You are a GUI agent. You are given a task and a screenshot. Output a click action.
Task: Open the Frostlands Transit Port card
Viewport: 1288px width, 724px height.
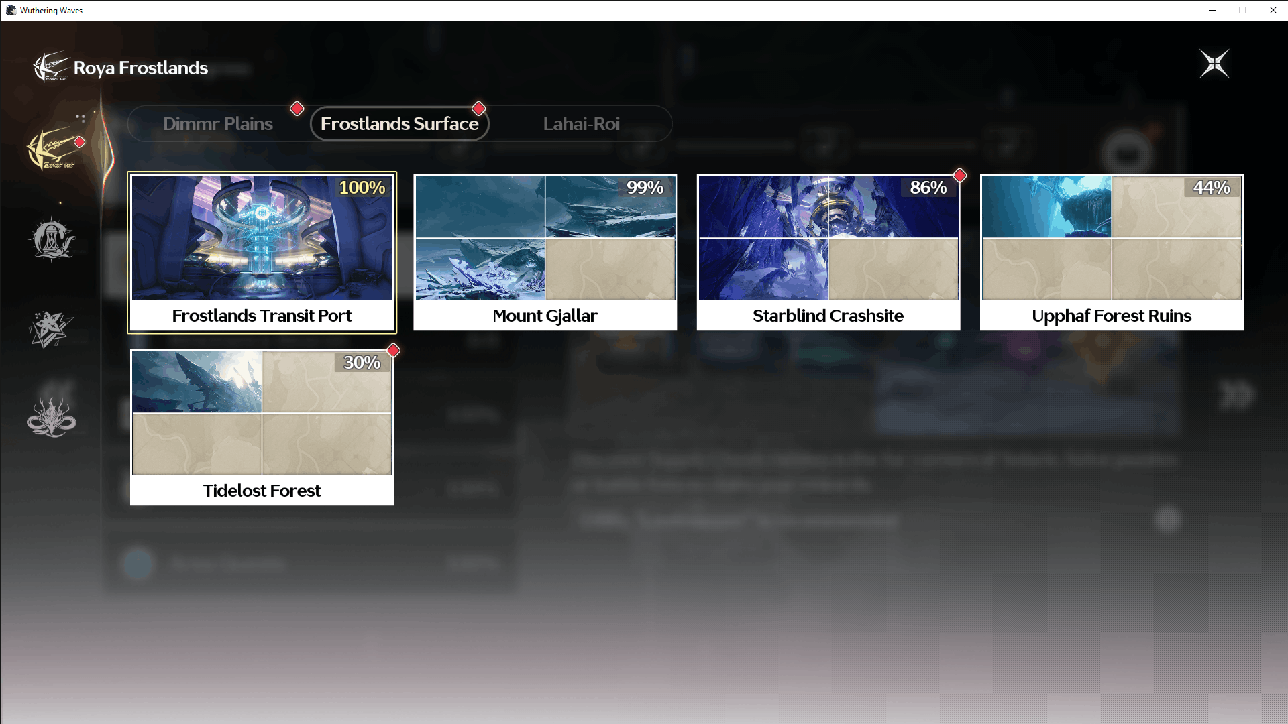pyautogui.click(x=262, y=253)
